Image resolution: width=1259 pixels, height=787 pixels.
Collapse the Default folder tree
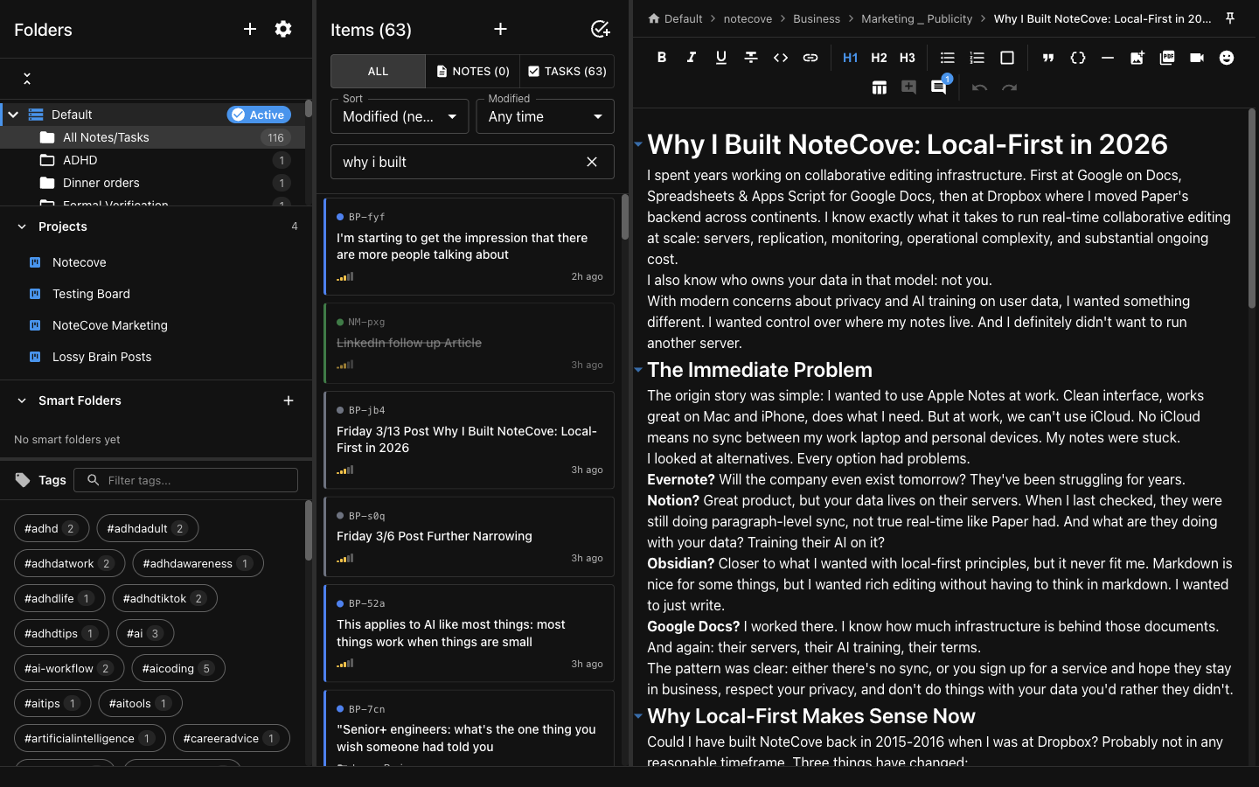(13, 115)
